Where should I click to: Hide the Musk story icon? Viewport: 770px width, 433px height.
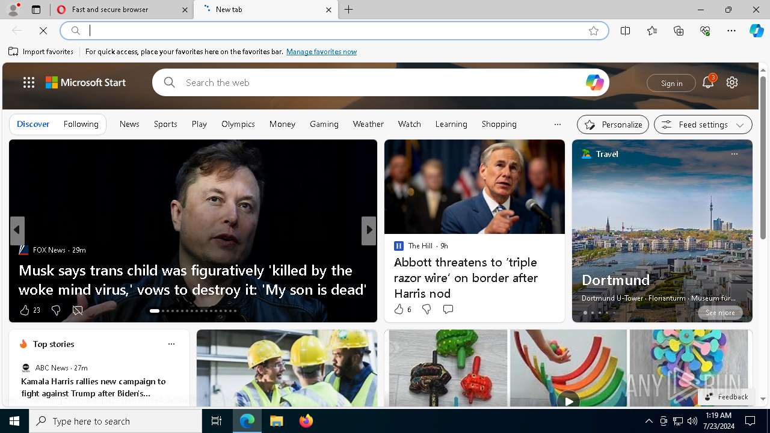coord(78,310)
